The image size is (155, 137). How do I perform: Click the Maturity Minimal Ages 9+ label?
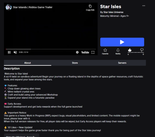pyautogui.click(x=114, y=16)
